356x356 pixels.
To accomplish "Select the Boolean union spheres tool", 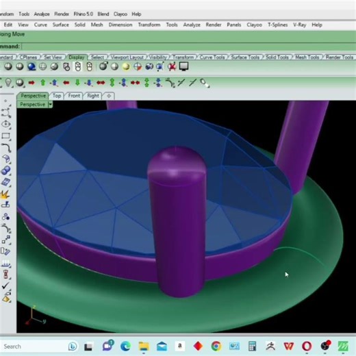I will click(6, 170).
